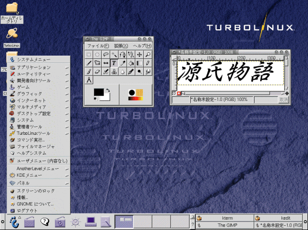
Task: Open the ファイル(F) menu in GIMP
Action: (x=98, y=46)
